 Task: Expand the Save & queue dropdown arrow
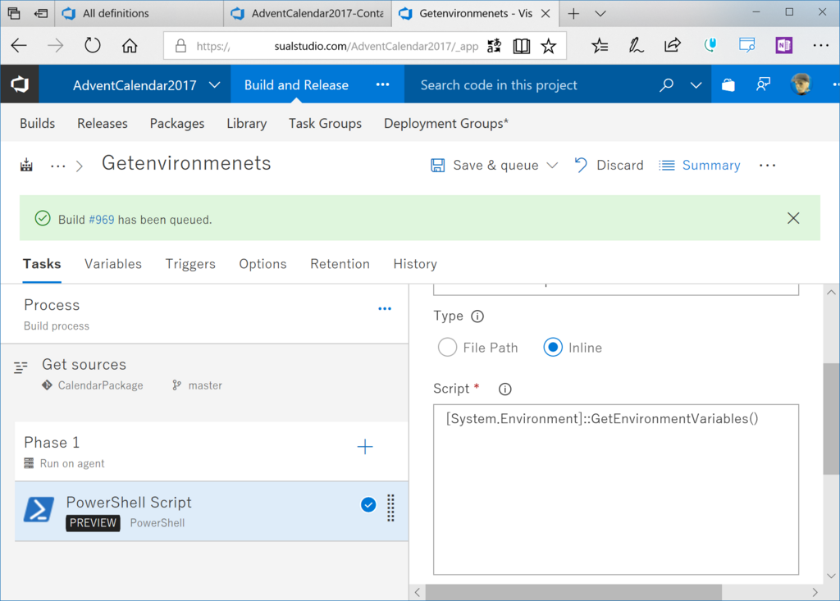(552, 166)
